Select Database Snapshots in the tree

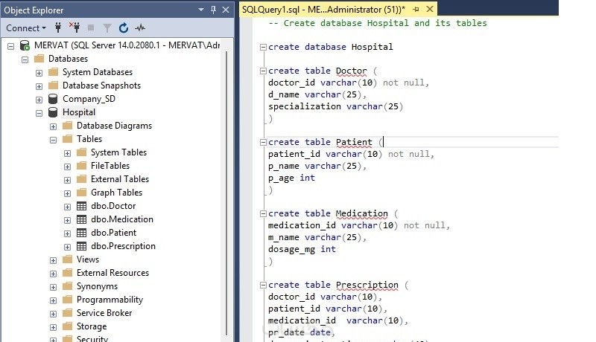click(101, 85)
